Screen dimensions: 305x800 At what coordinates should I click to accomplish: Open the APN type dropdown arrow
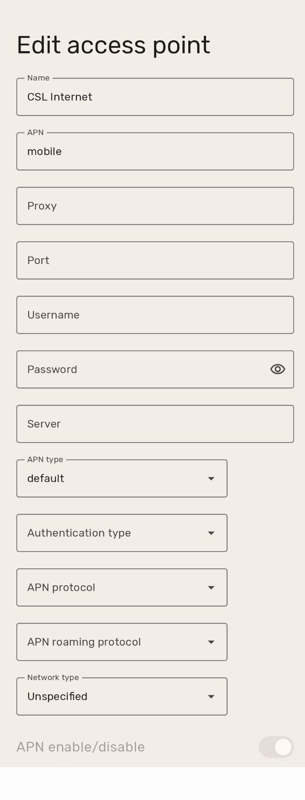[211, 479]
